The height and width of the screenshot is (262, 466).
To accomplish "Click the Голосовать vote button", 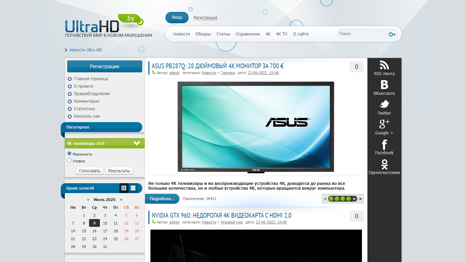I will [x=90, y=171].
